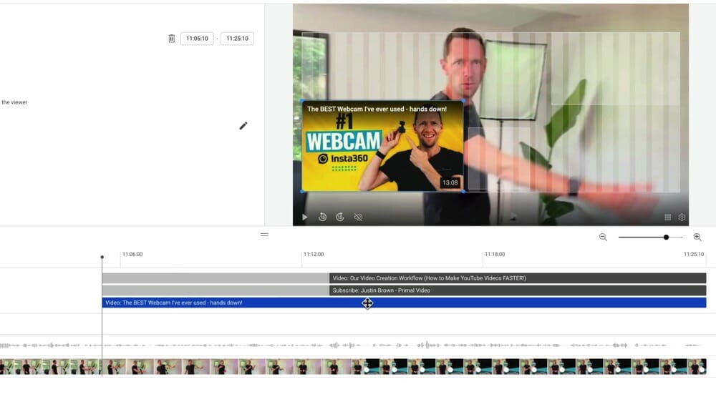Adjust the timeline zoom slider handle
The height and width of the screenshot is (402, 716).
[666, 237]
